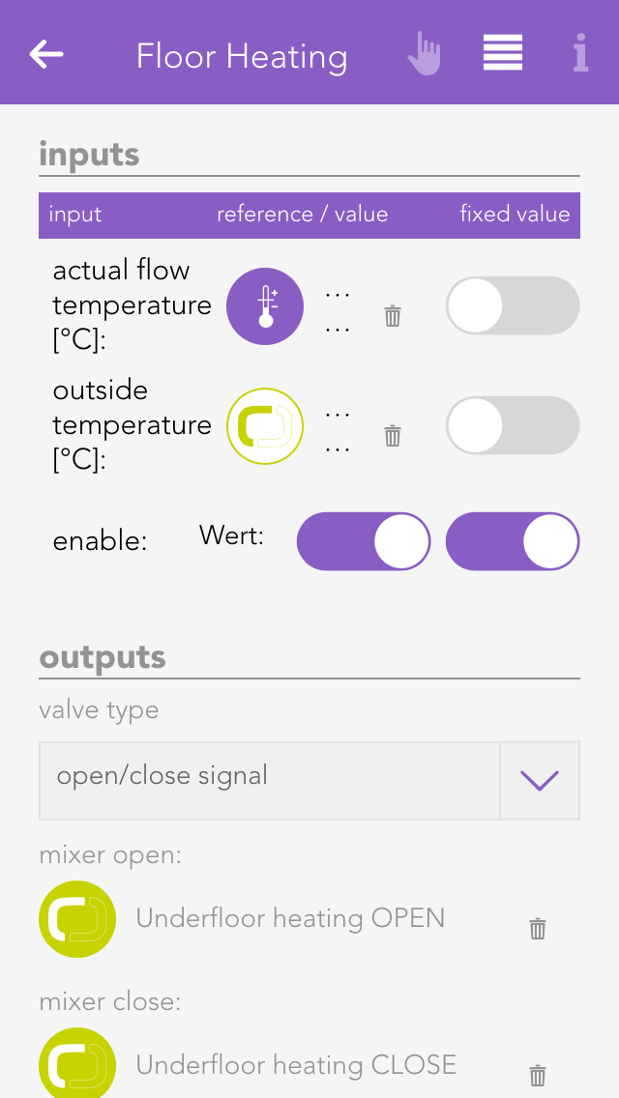The image size is (619, 1098).
Task: Tap the mixer open output icon
Action: point(77,919)
